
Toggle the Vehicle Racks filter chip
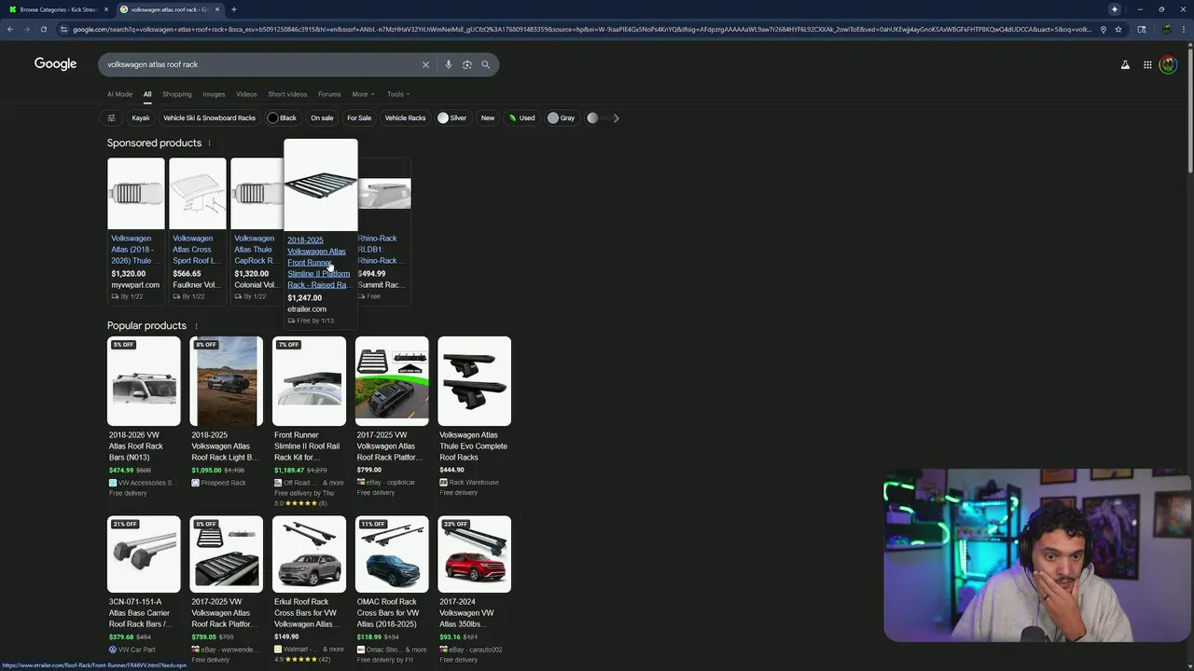click(405, 118)
